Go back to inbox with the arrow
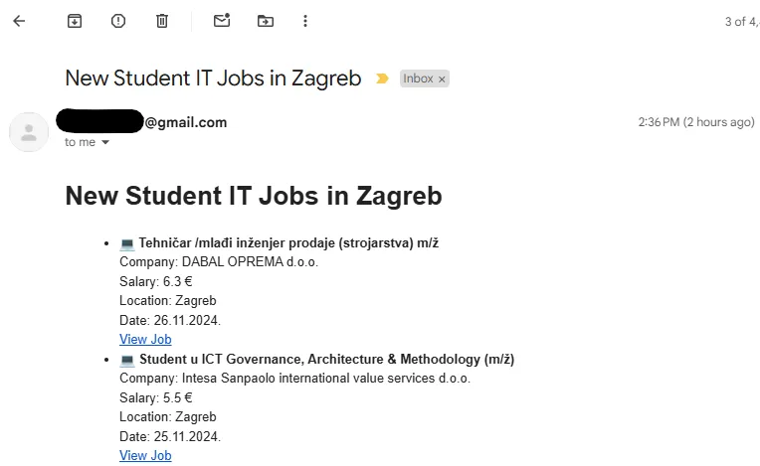This screenshot has height=466, width=760. click(x=19, y=21)
